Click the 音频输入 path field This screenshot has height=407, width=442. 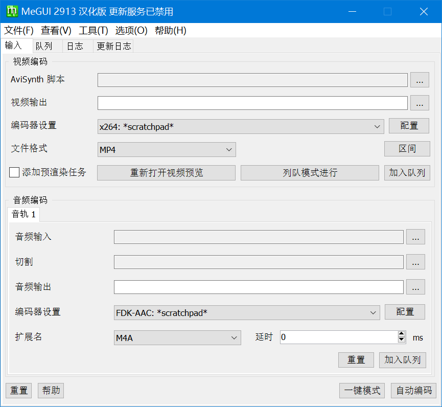pyautogui.click(x=259, y=237)
